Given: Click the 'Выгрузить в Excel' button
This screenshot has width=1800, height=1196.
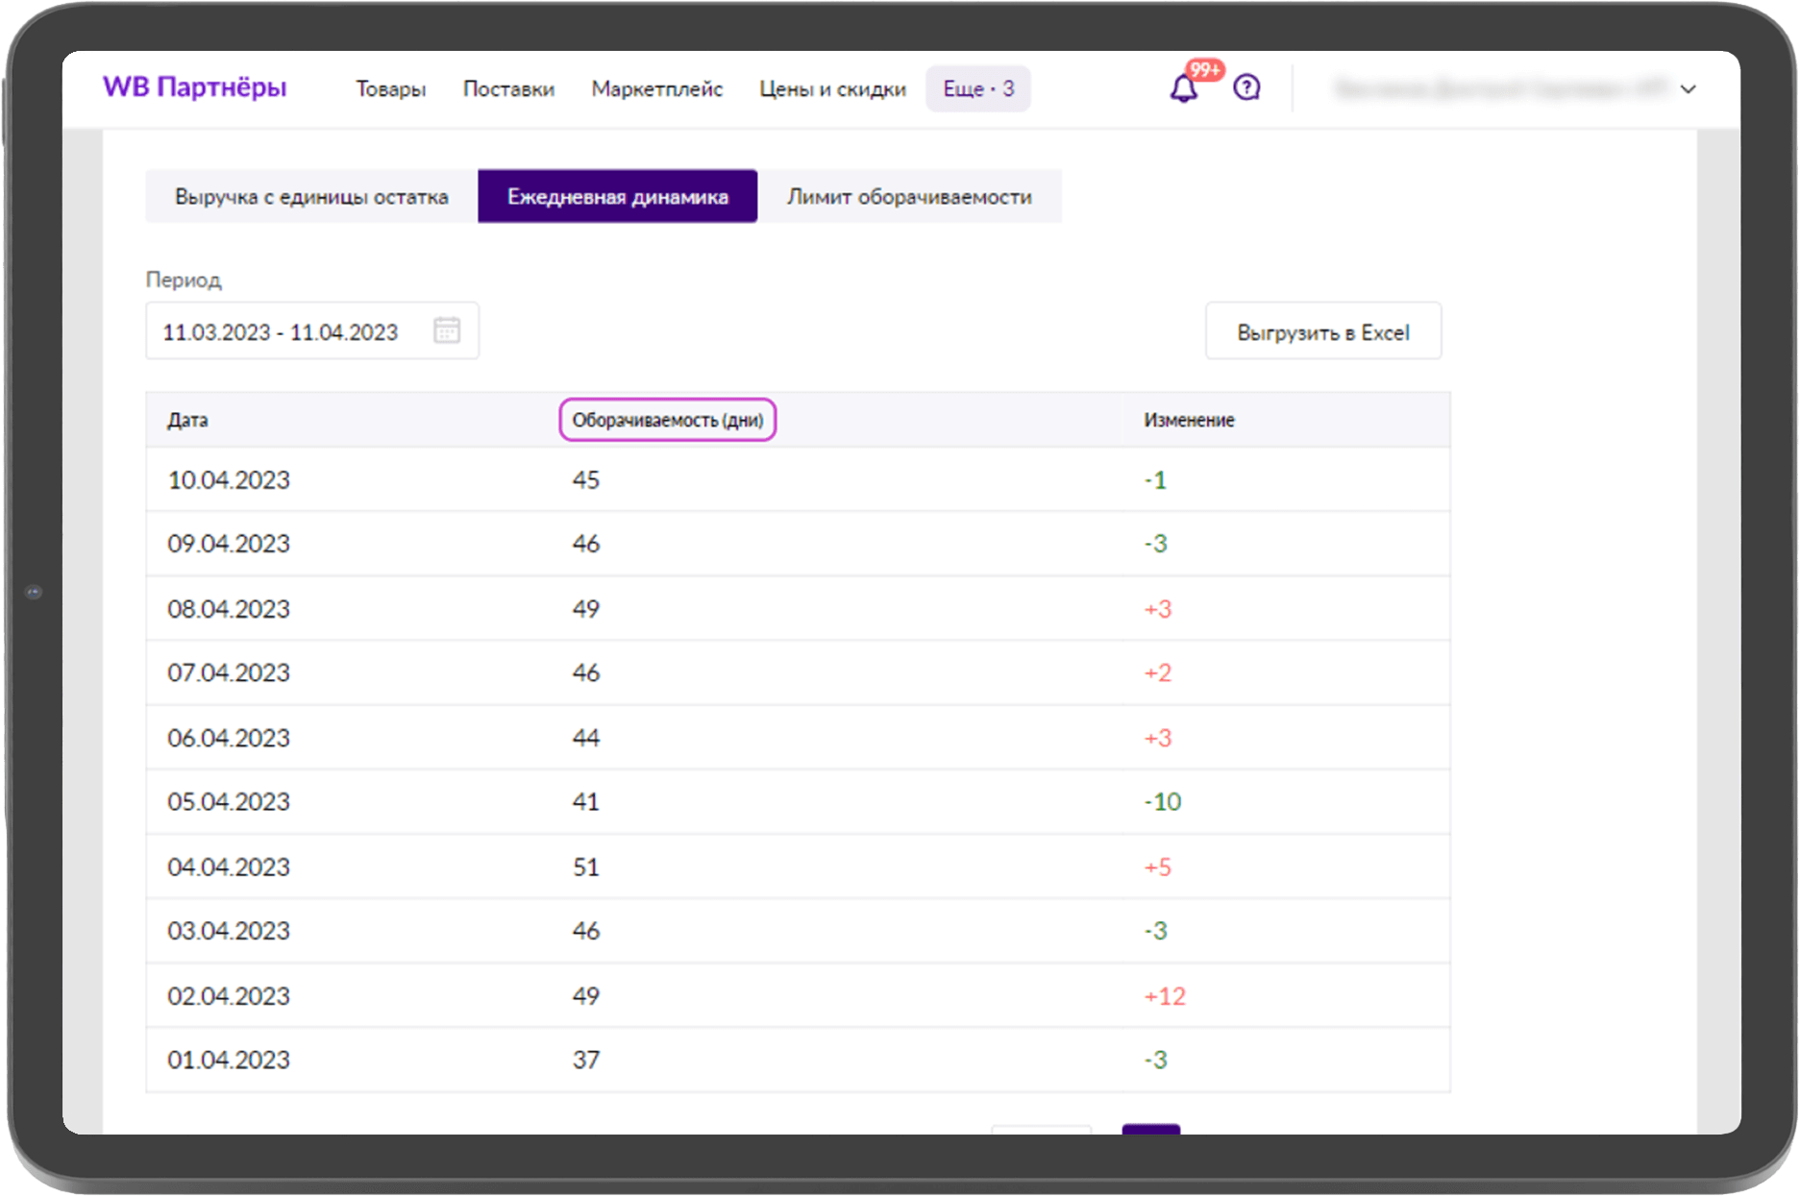Looking at the screenshot, I should coord(1323,331).
